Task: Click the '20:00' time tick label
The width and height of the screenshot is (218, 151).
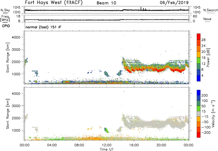Action: click(x=161, y=145)
